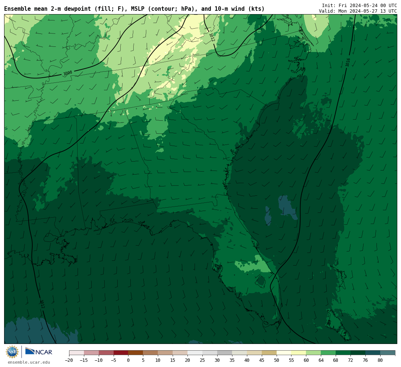The width and height of the screenshot is (401, 367).
Task: Select the map title about ensemble mean dewpoint
Action: 134,9
